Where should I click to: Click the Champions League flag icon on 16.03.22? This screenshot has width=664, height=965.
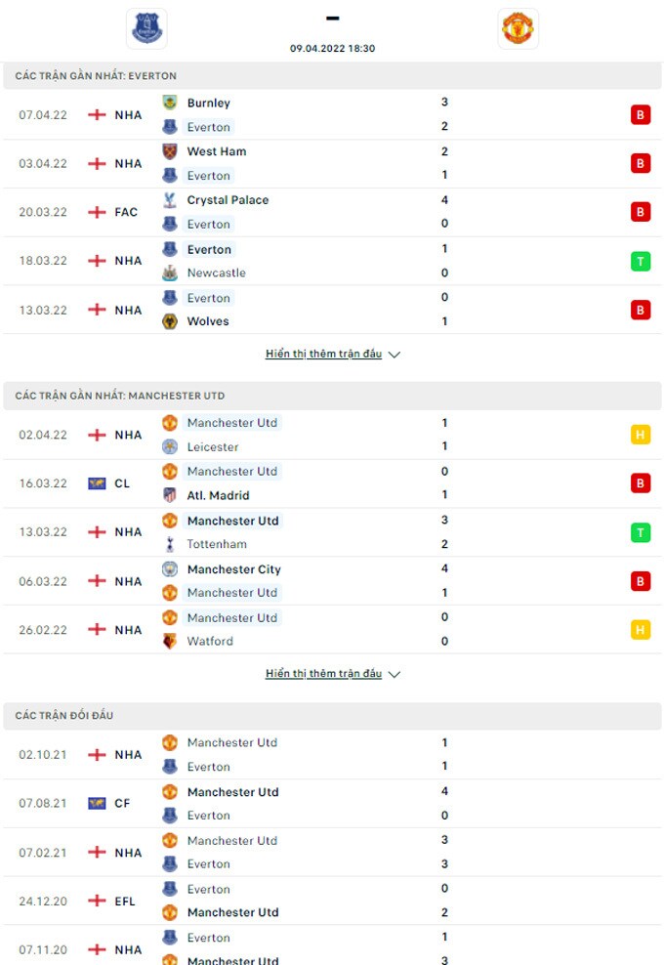point(97,483)
